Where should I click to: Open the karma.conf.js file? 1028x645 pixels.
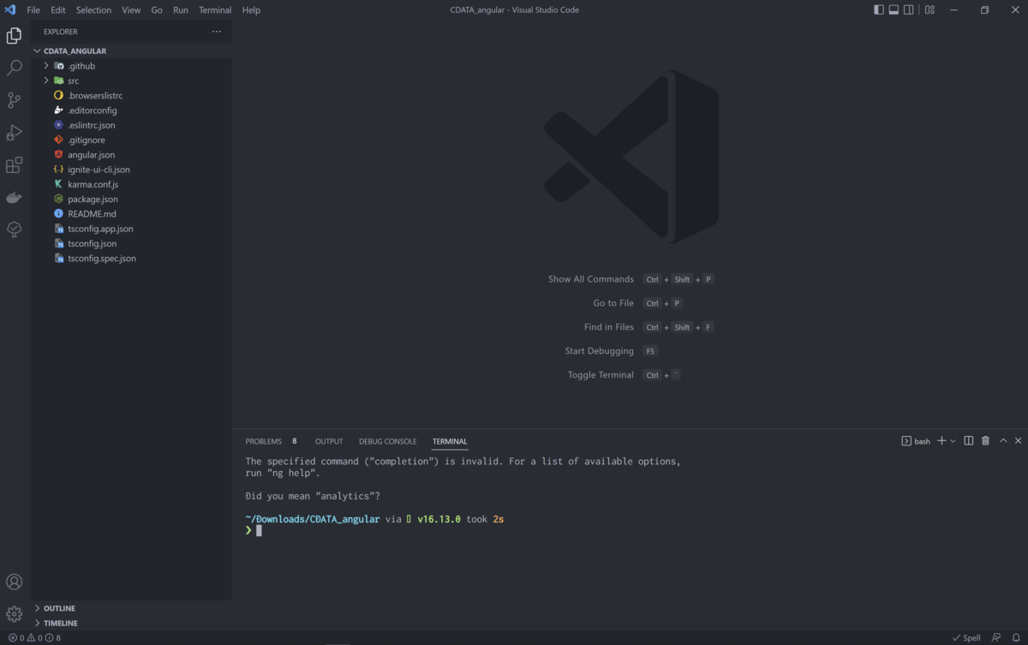tap(93, 184)
